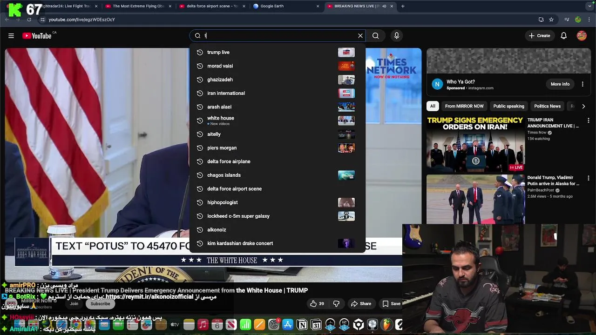Open the App Store dock icon
Screen dimensions: 596x335
pyautogui.click(x=288, y=325)
